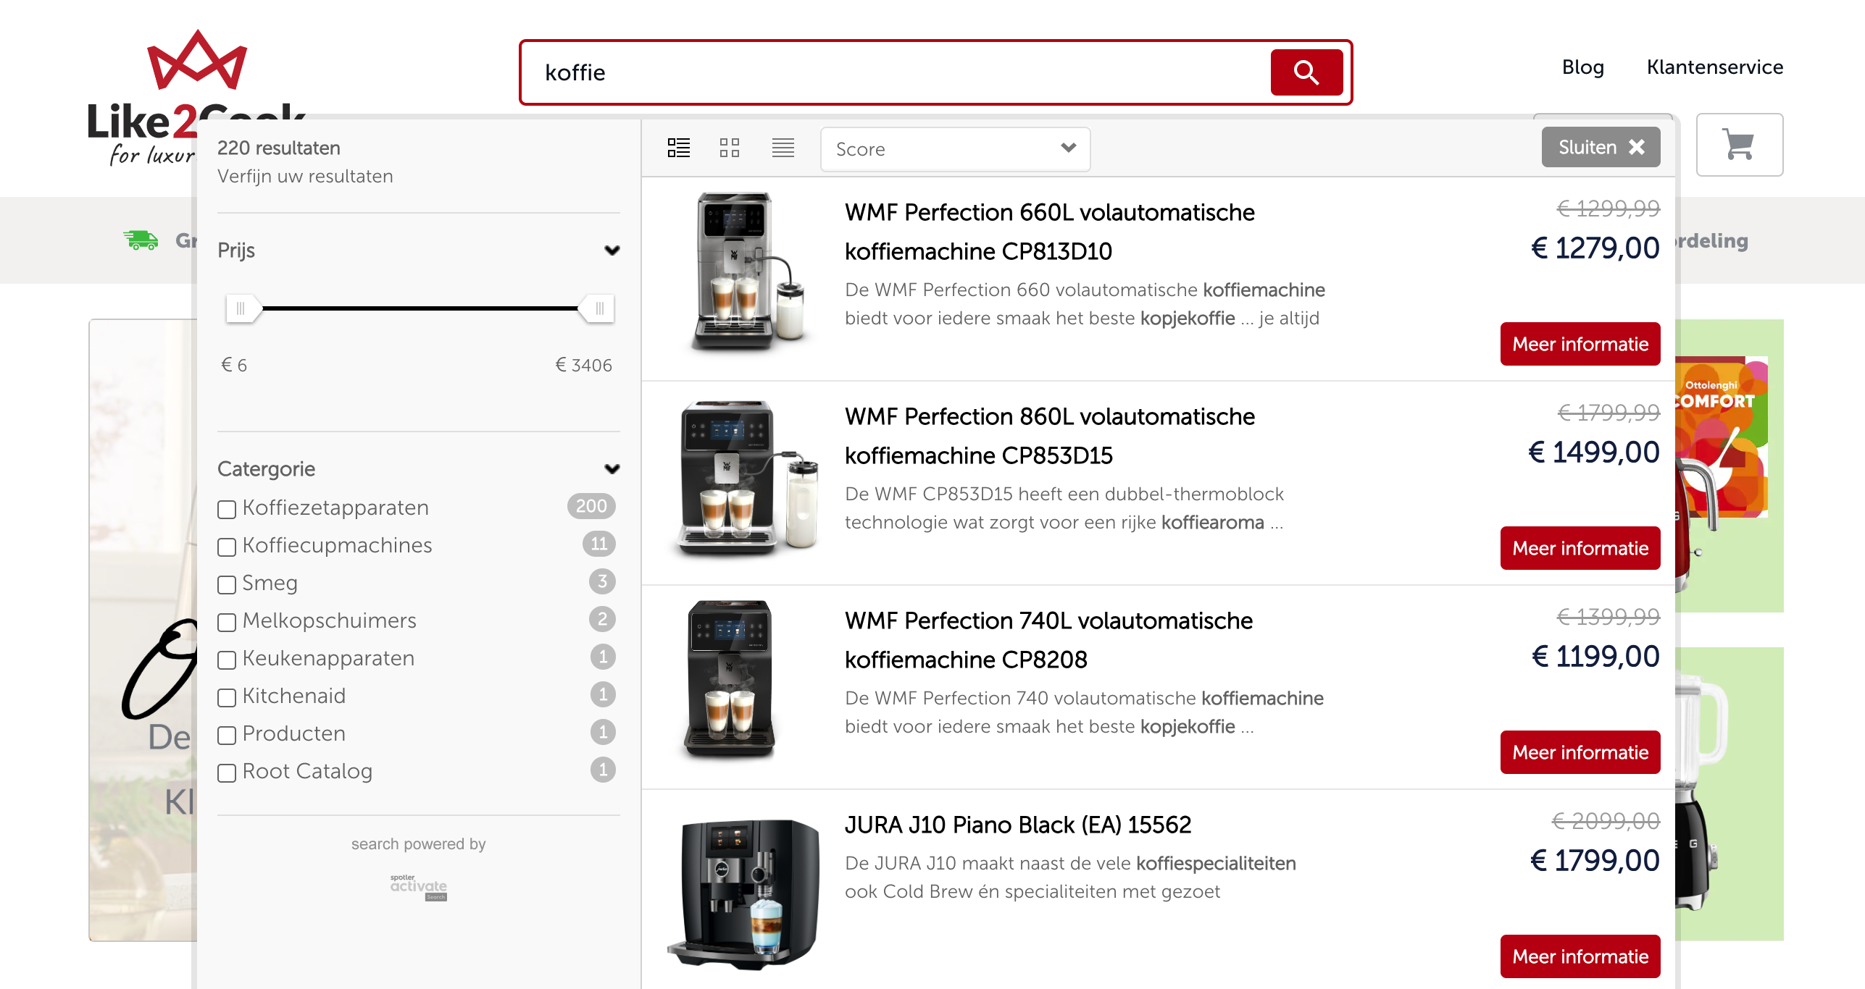
Task: Open Meer informatie for WMF Perfection 740L
Action: coord(1580,752)
